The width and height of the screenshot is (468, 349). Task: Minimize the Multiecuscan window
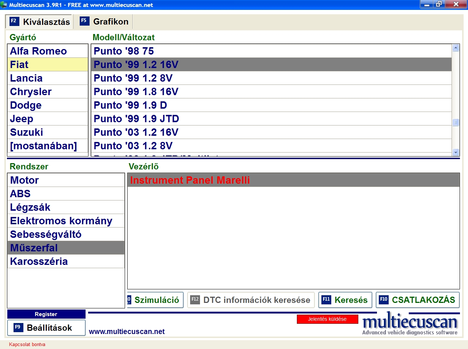(426, 4)
